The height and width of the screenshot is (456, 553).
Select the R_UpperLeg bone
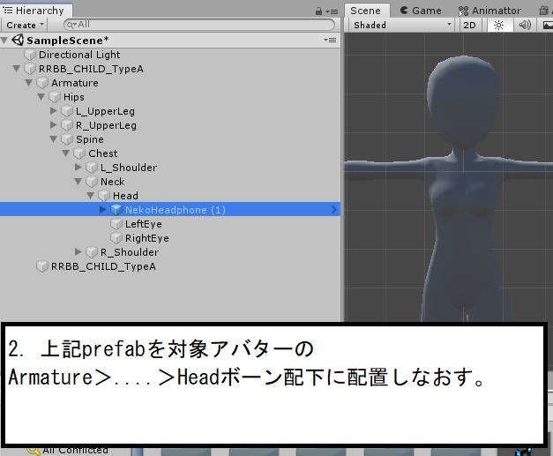point(106,125)
